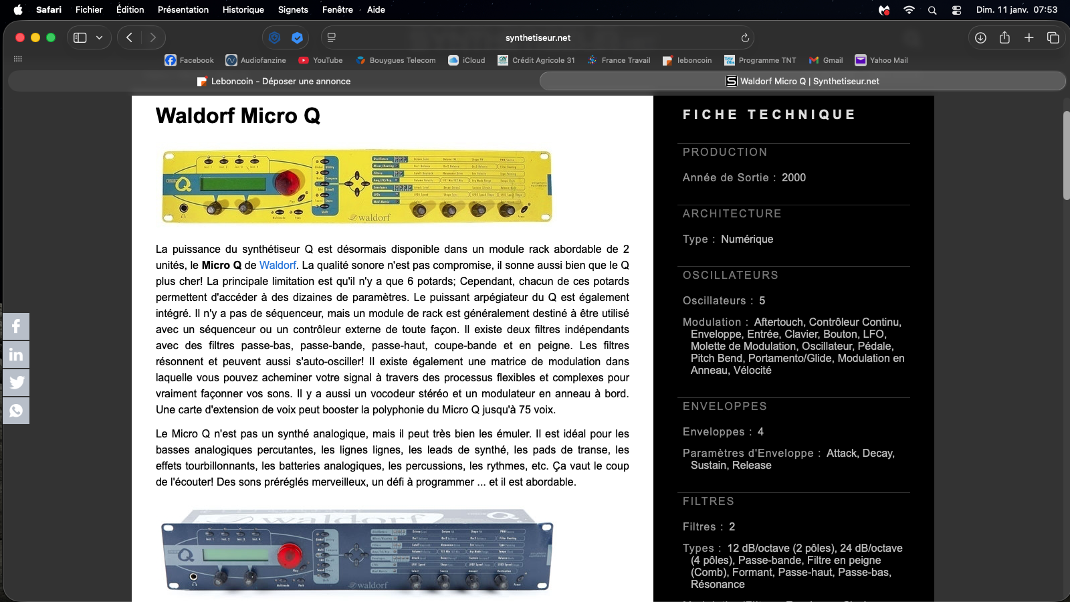
Task: Go back to the previous page
Action: (130, 37)
